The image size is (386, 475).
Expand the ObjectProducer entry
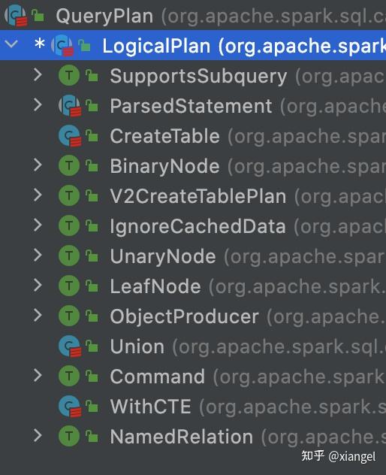coord(38,316)
